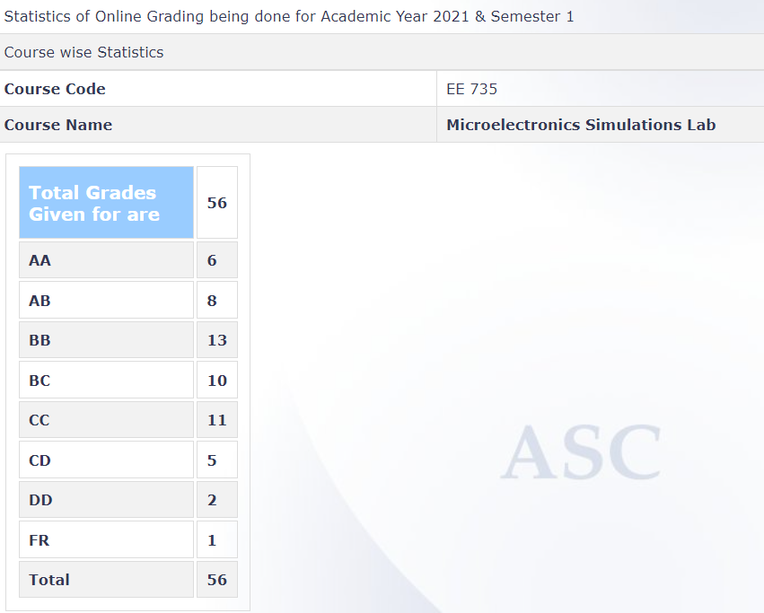Screen dimensions: 764x613
Task: Click the CC grade row label
Action: (x=106, y=420)
